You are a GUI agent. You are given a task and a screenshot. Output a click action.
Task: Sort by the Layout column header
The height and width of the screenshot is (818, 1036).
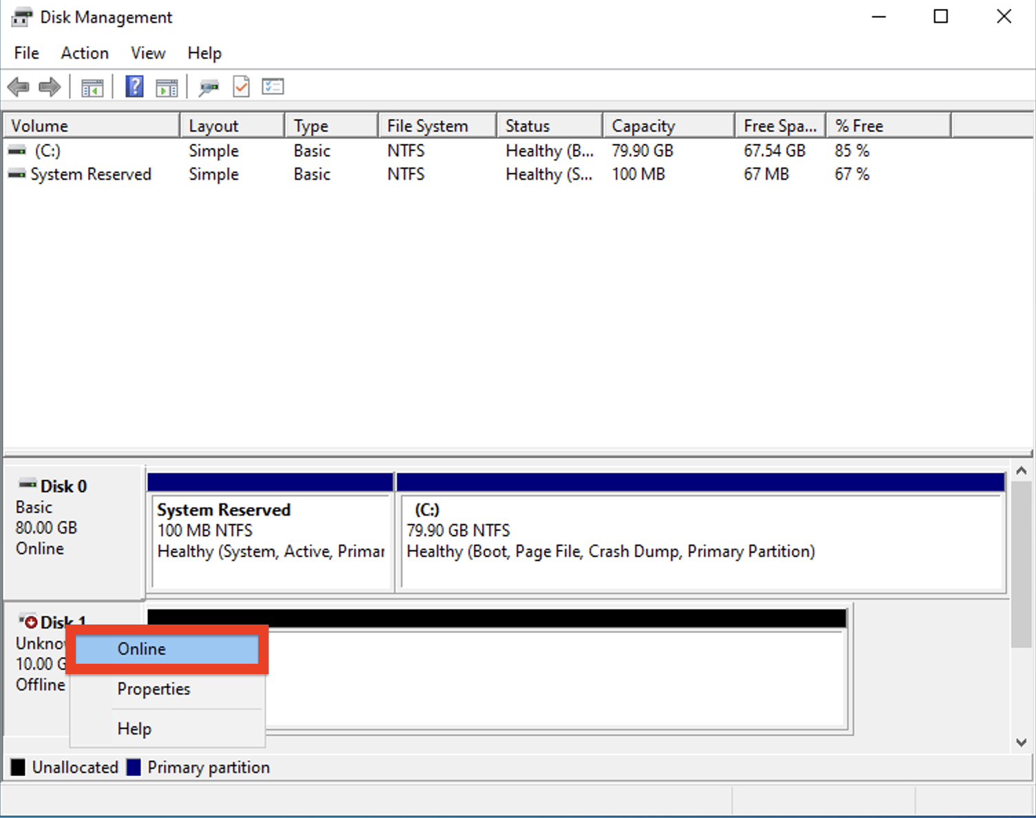[x=232, y=126]
